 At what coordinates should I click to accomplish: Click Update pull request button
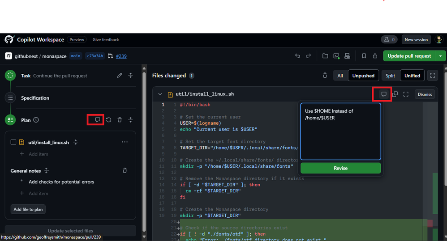pos(409,56)
